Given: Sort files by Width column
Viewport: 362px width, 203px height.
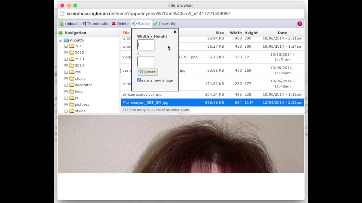Looking at the screenshot, I should coord(236,33).
